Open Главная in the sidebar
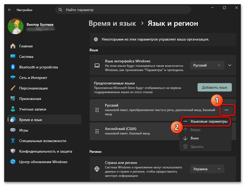 tap(45, 46)
